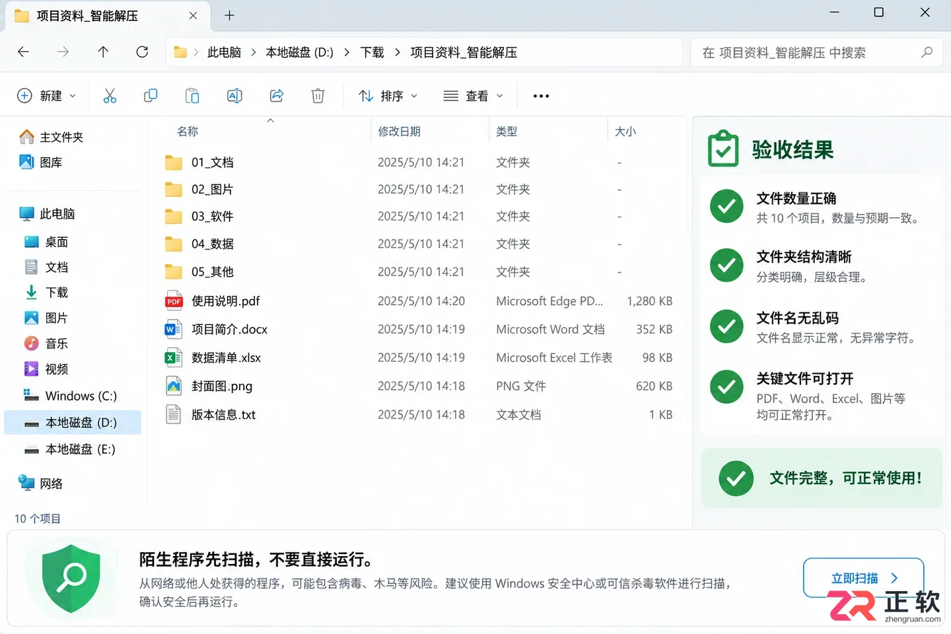Sort by 修改日期 column header
Image resolution: width=951 pixels, height=634 pixels.
(x=399, y=131)
